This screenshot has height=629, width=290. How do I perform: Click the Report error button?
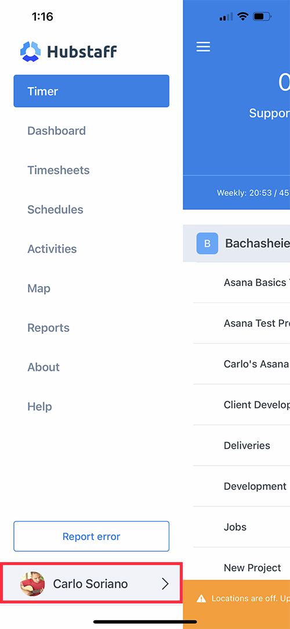pyautogui.click(x=91, y=537)
